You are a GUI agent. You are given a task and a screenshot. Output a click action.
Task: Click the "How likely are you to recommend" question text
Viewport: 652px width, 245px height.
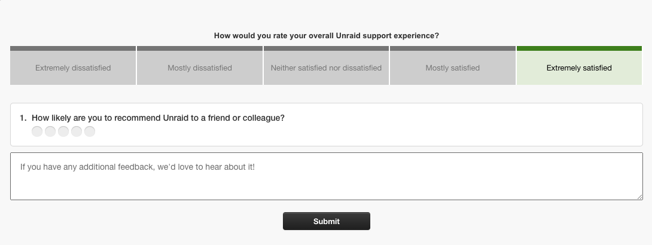click(158, 118)
